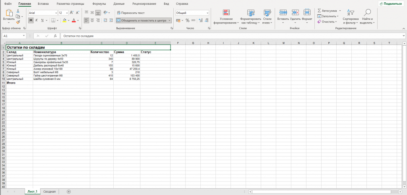
Task: Increase font size with the larger A icon
Action: click(x=72, y=12)
